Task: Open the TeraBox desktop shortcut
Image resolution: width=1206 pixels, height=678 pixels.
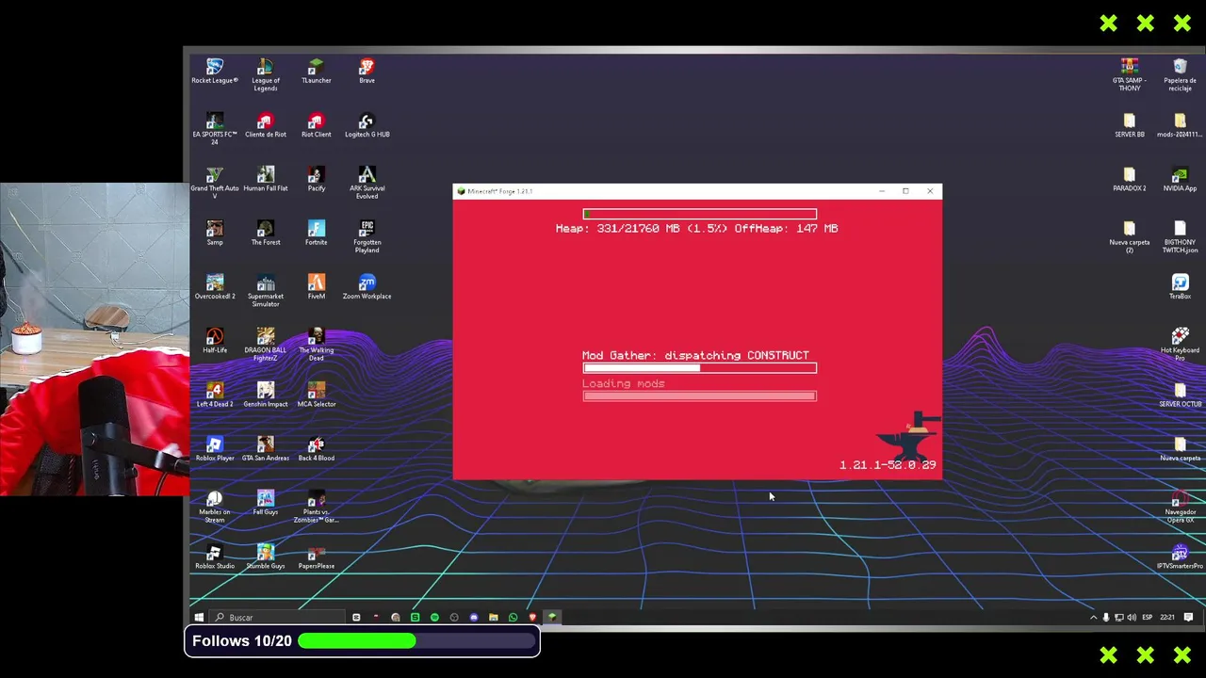Action: coord(1181,286)
